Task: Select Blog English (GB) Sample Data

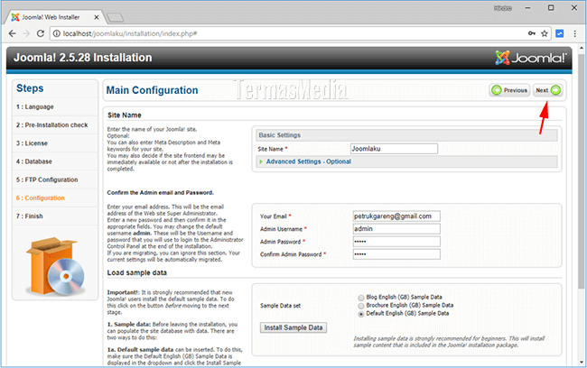Action: coord(361,298)
